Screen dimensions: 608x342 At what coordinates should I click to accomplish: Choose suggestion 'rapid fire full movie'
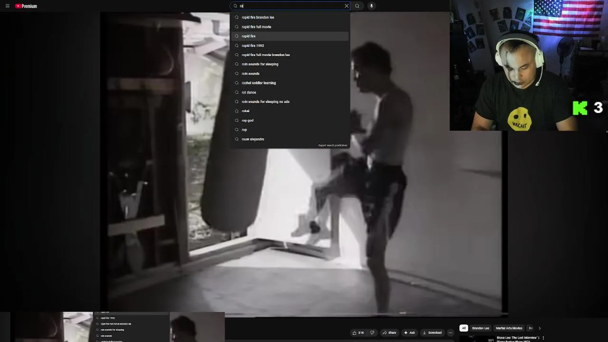pyautogui.click(x=290, y=27)
